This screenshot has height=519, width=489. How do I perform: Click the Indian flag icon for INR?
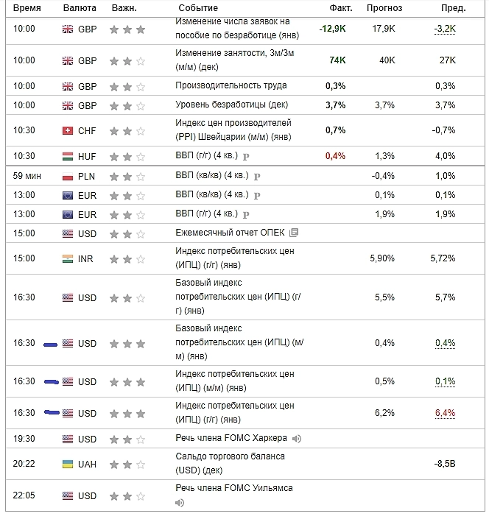(x=68, y=259)
